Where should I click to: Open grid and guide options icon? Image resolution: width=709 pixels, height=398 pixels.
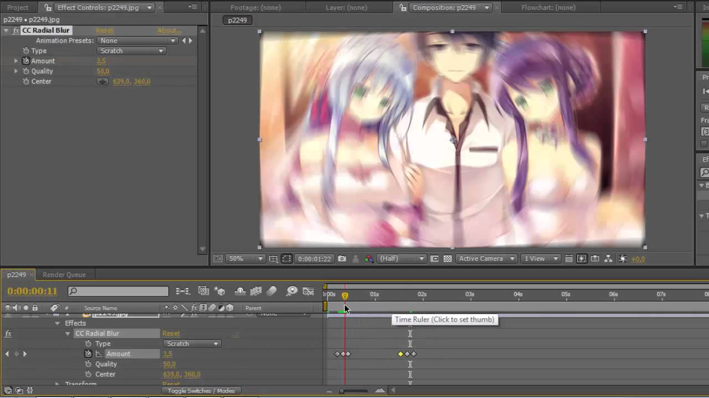[273, 259]
